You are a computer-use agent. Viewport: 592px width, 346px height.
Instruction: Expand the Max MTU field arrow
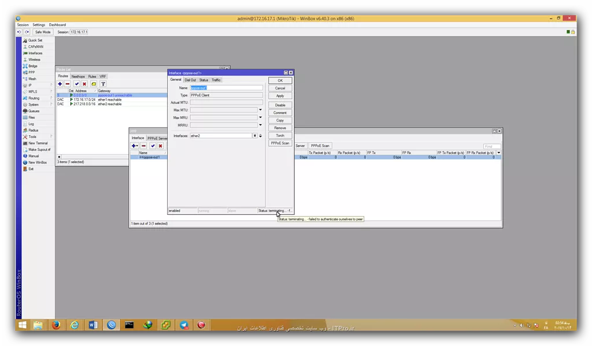(260, 110)
